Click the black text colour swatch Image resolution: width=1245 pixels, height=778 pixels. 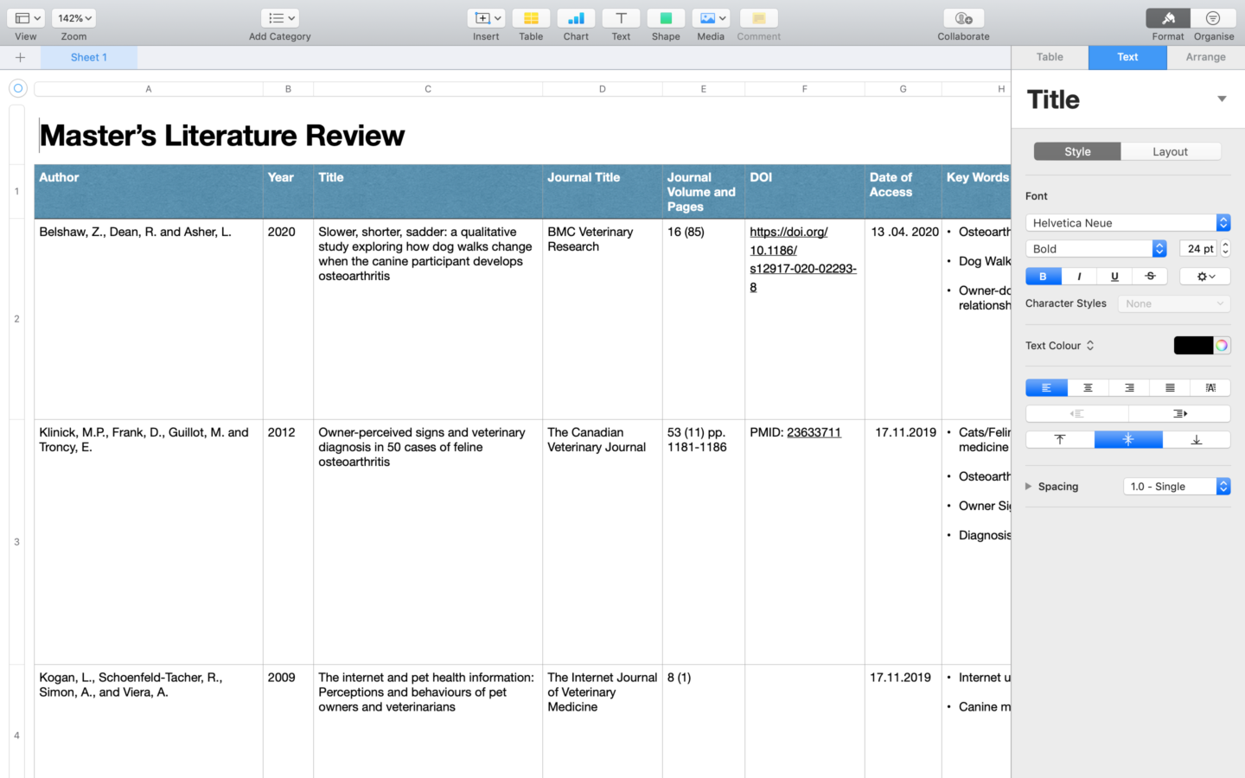pos(1193,346)
